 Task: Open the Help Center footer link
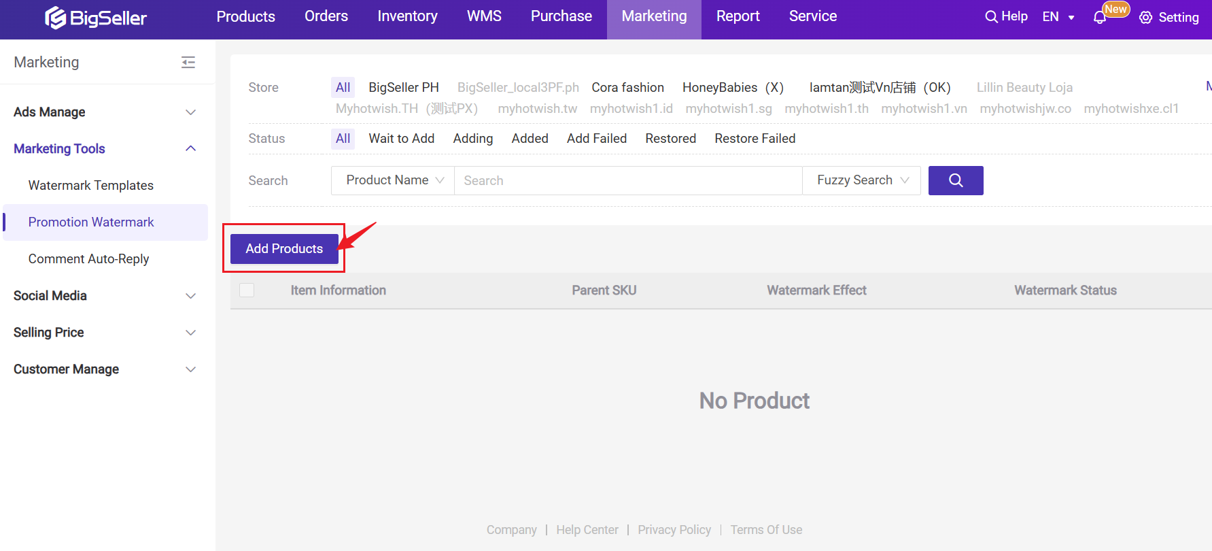(587, 530)
